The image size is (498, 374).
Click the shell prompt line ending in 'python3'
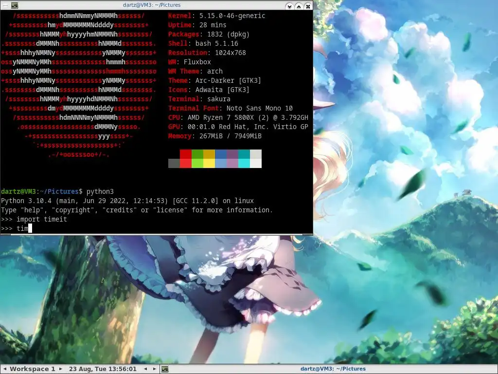pos(57,191)
